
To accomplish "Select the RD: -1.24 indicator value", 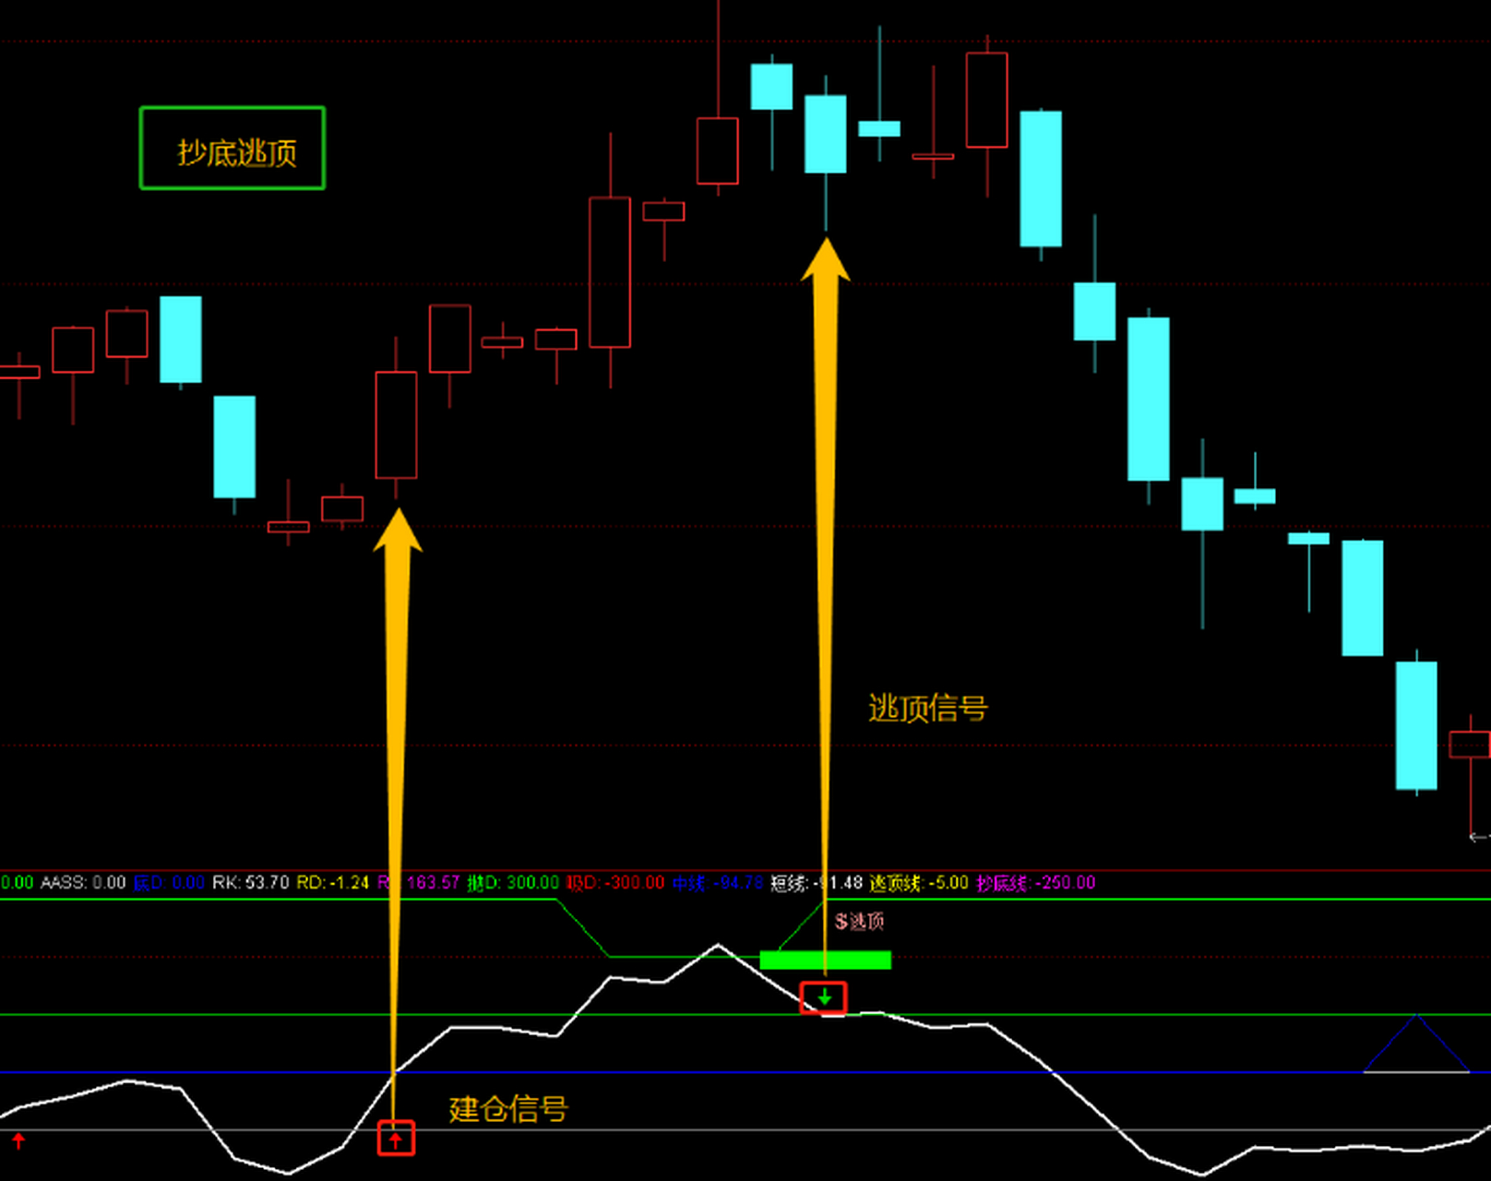I will 332,883.
